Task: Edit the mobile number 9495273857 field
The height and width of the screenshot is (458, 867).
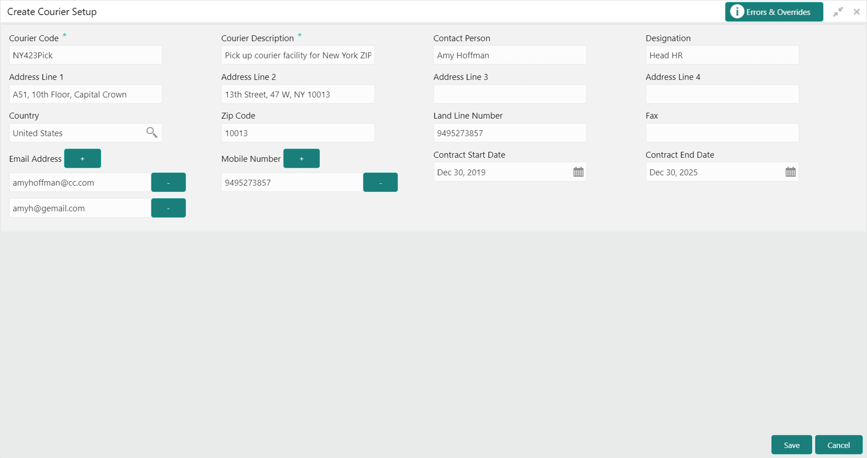Action: pos(292,182)
